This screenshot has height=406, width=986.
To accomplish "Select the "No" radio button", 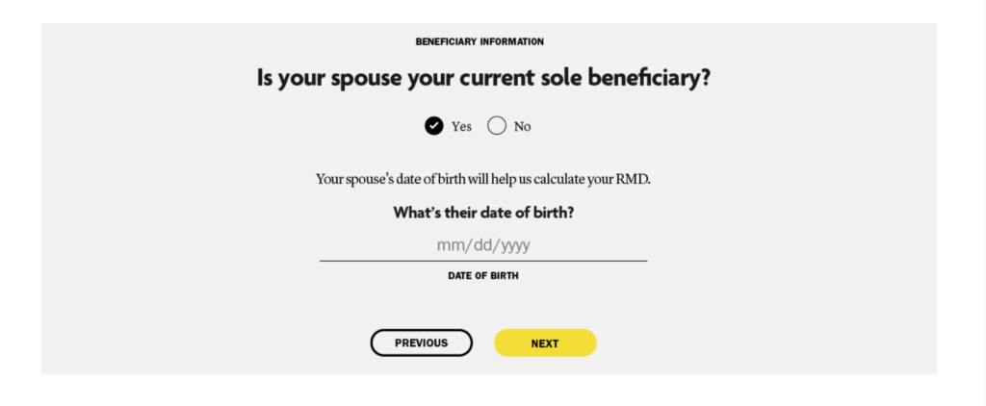I will pos(497,126).
